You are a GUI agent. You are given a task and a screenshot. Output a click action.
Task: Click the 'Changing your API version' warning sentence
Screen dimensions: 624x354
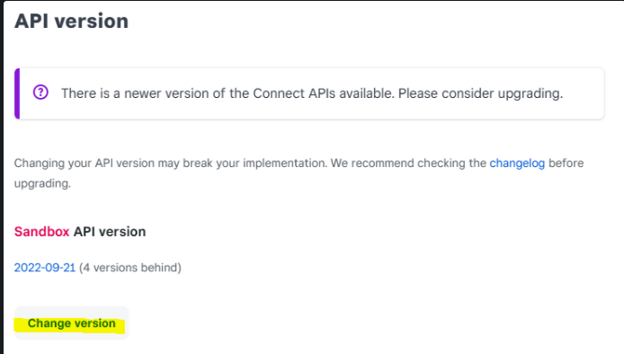(x=299, y=173)
